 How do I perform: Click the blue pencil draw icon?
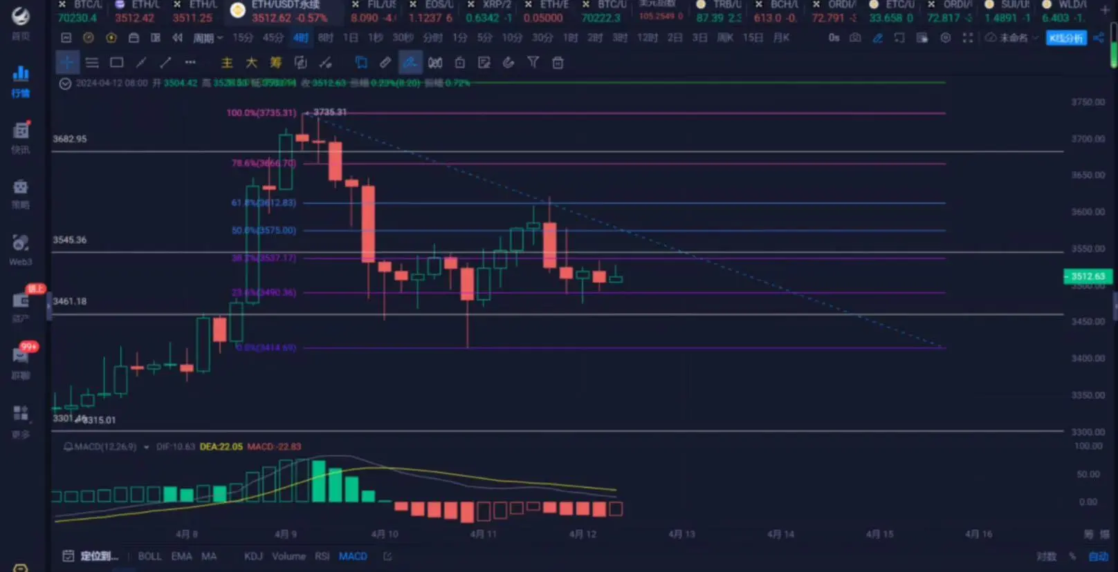click(x=877, y=38)
